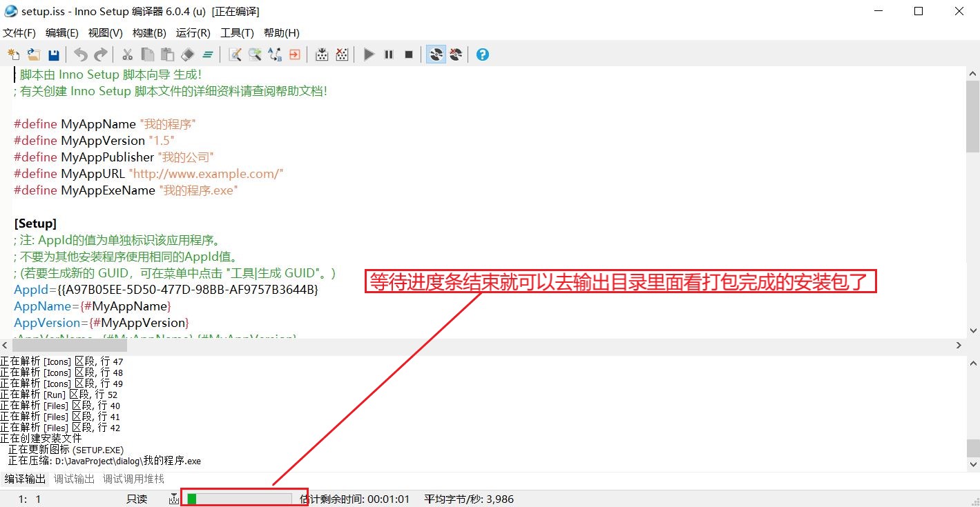980x507 pixels.
Task: Open the 构建(B) menu
Action: [149, 32]
